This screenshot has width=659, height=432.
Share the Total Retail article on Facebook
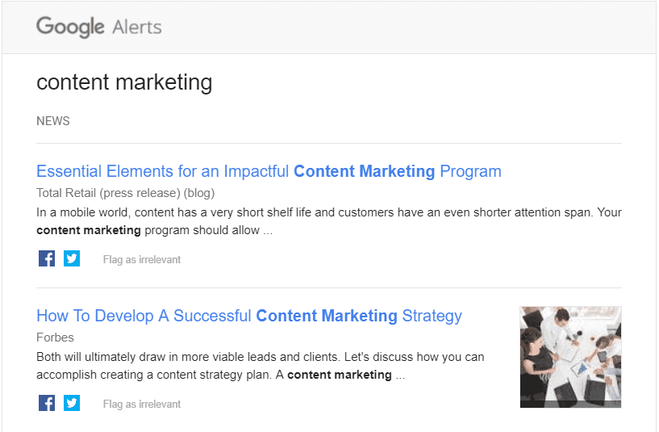pos(47,258)
